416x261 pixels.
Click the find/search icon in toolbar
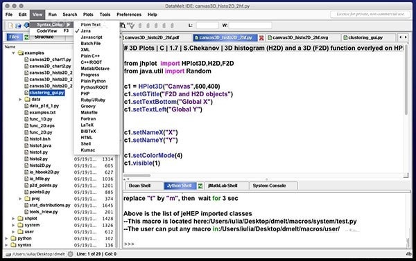click(123, 26)
